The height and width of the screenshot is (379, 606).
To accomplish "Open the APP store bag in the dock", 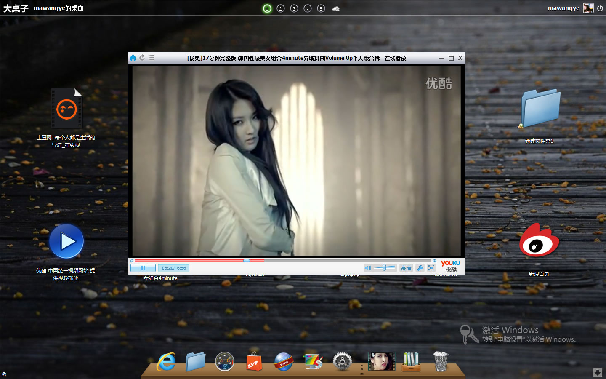I will click(x=254, y=361).
